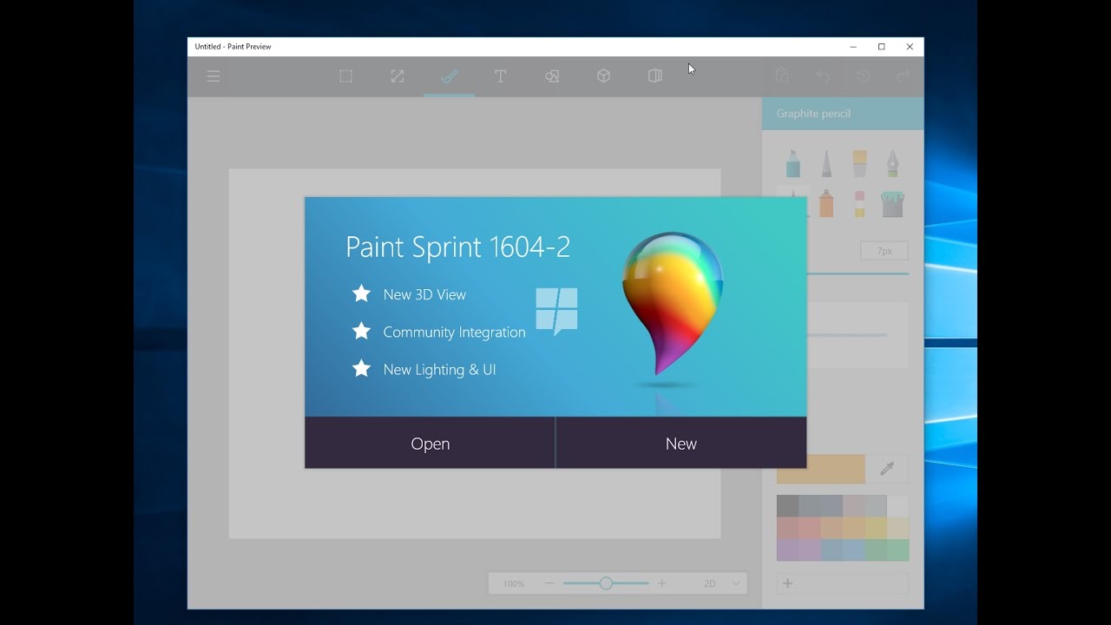The height and width of the screenshot is (625, 1111).
Task: Add a new color with plus button
Action: coord(787,583)
